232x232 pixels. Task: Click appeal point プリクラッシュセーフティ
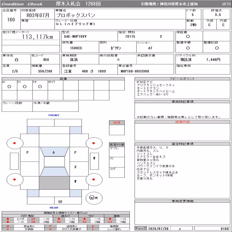[x=156, y=85]
